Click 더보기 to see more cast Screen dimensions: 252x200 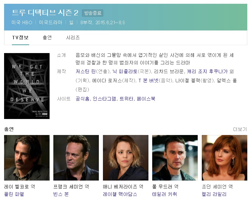pos(240,129)
